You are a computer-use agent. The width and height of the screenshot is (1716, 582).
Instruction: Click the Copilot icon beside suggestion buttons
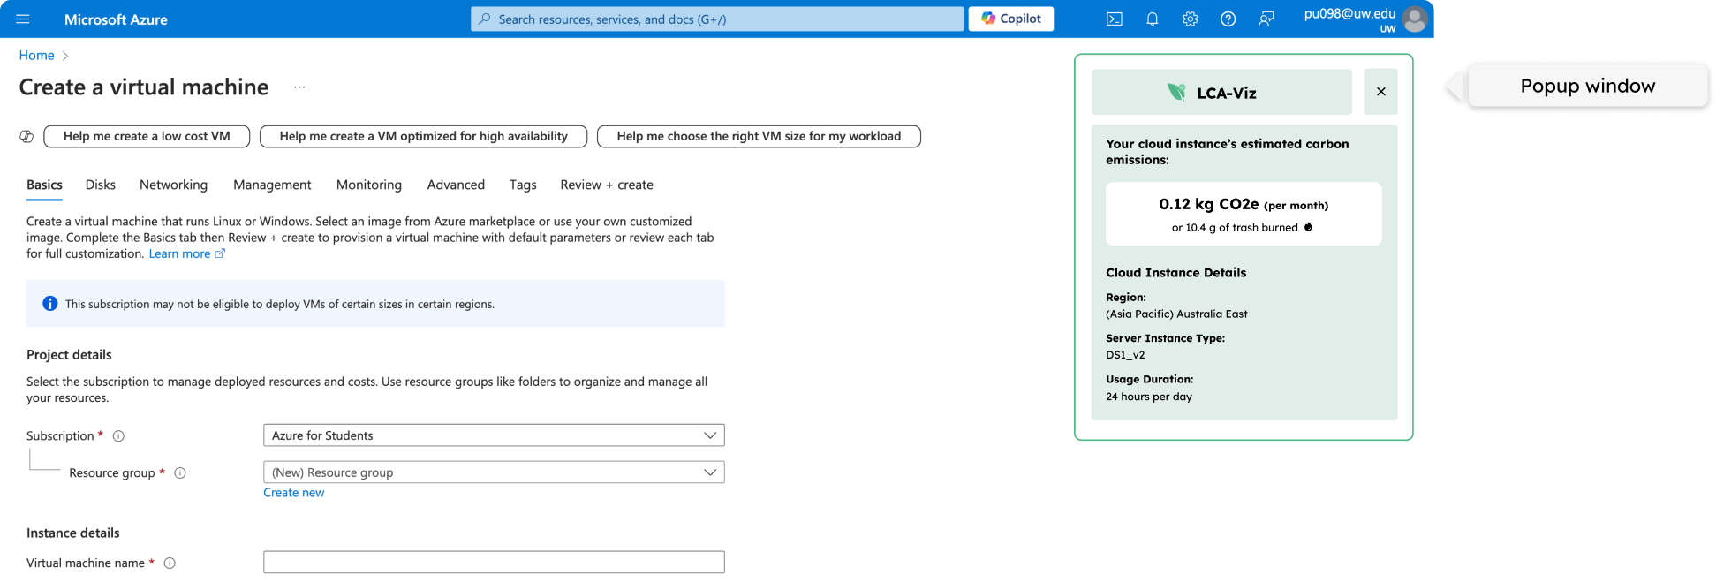(x=26, y=136)
